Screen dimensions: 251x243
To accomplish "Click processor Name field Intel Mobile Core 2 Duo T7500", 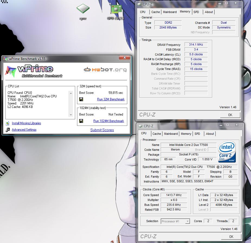I will [188, 145].
